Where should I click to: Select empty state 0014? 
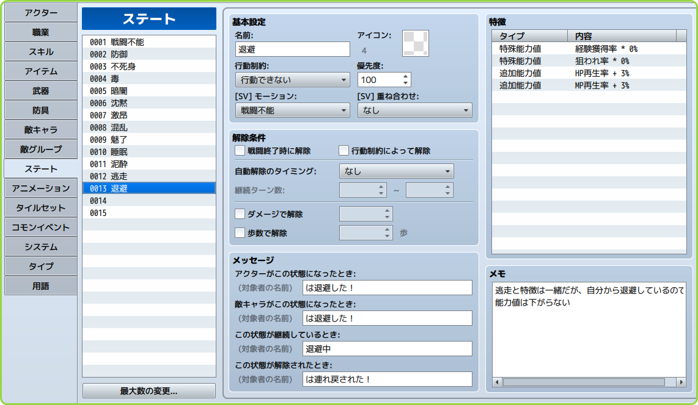pos(149,201)
